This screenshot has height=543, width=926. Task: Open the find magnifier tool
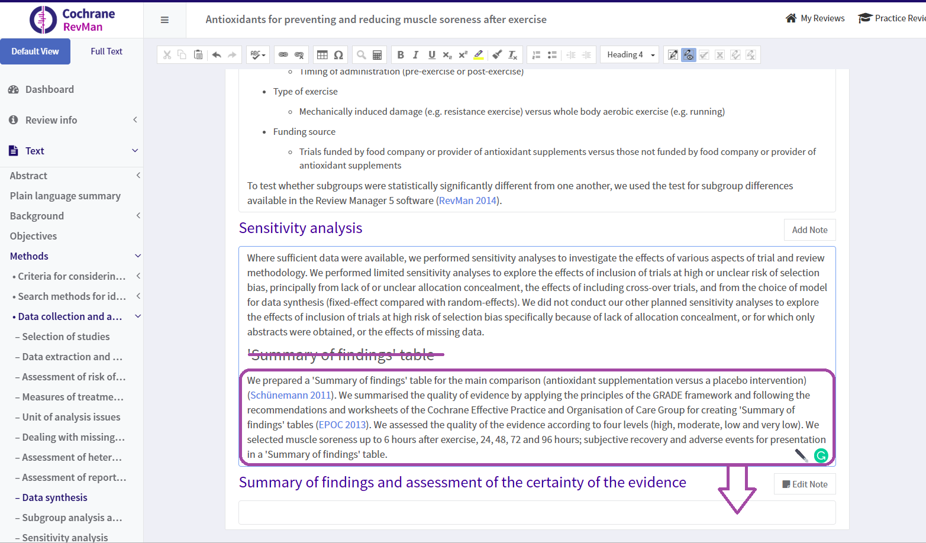click(x=361, y=55)
